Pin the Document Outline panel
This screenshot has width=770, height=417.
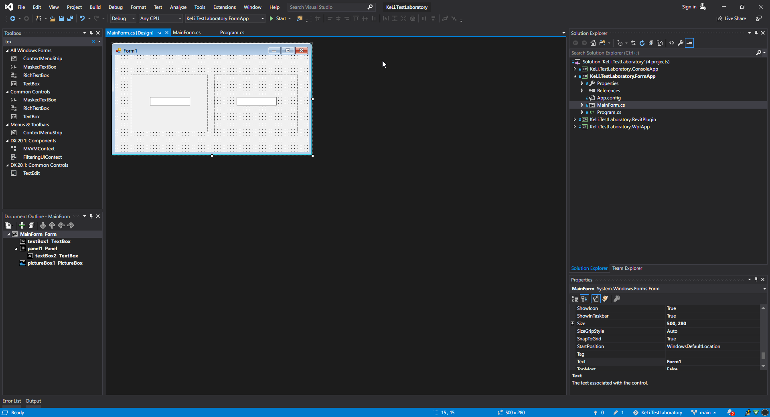91,216
